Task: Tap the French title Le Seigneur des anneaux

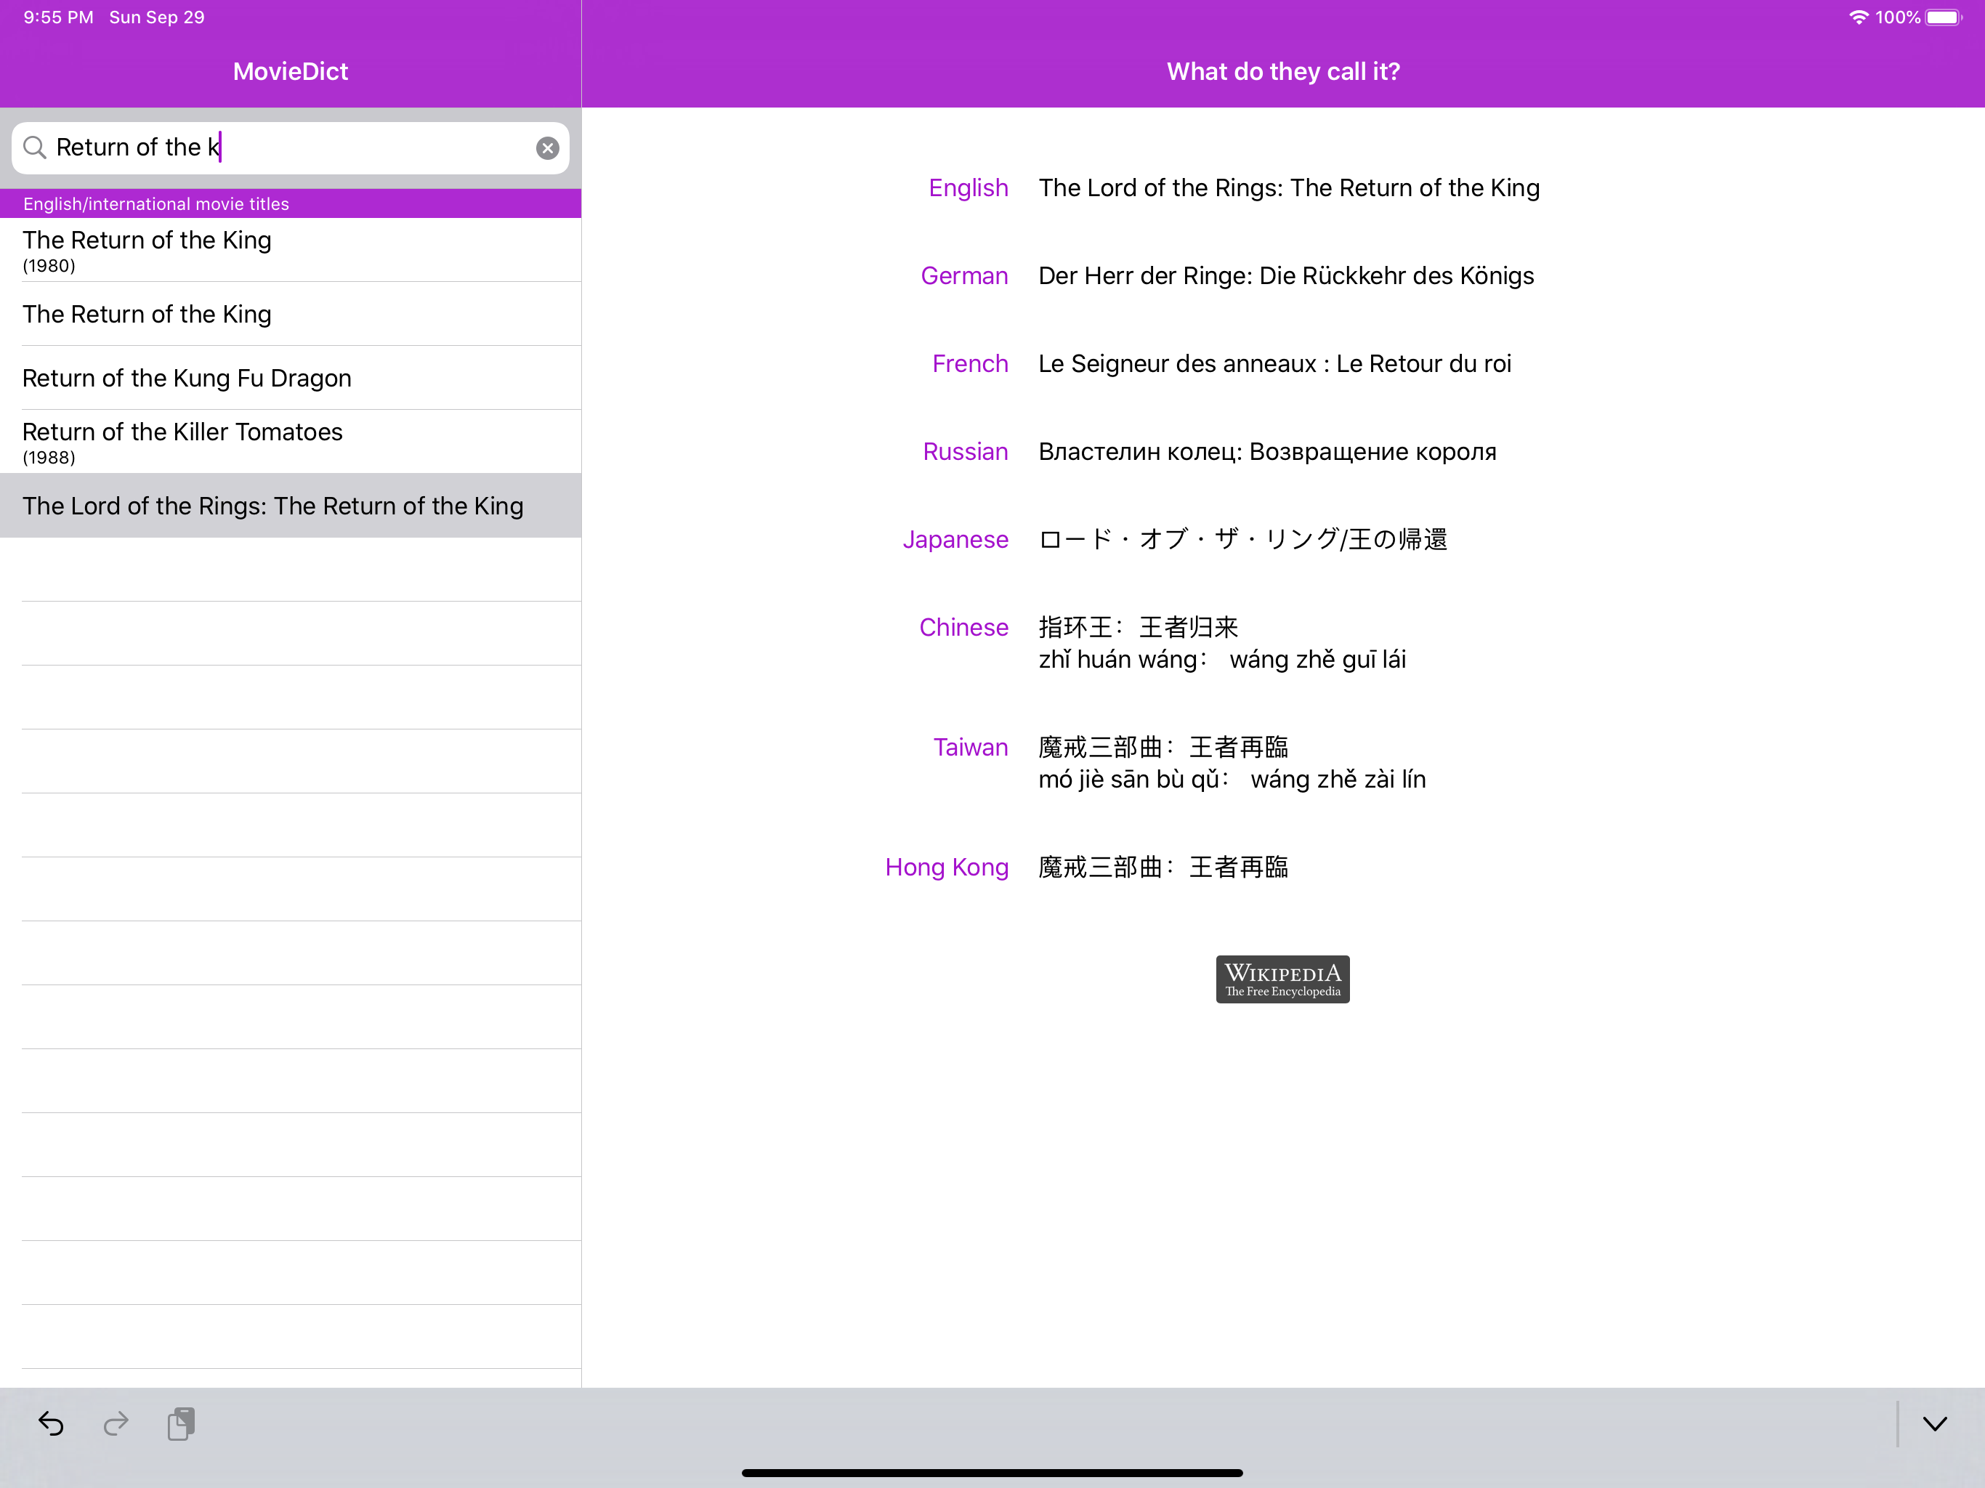Action: pos(1274,363)
